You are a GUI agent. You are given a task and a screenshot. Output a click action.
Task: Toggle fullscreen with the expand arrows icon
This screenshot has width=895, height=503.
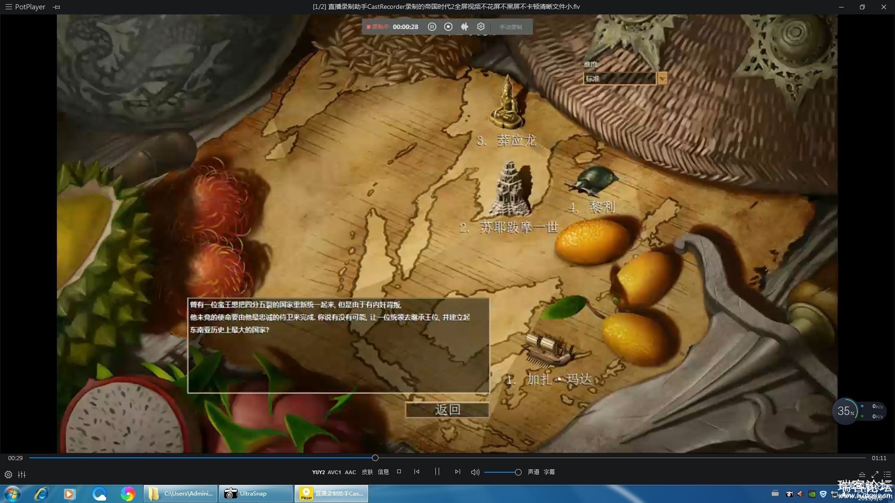point(874,475)
